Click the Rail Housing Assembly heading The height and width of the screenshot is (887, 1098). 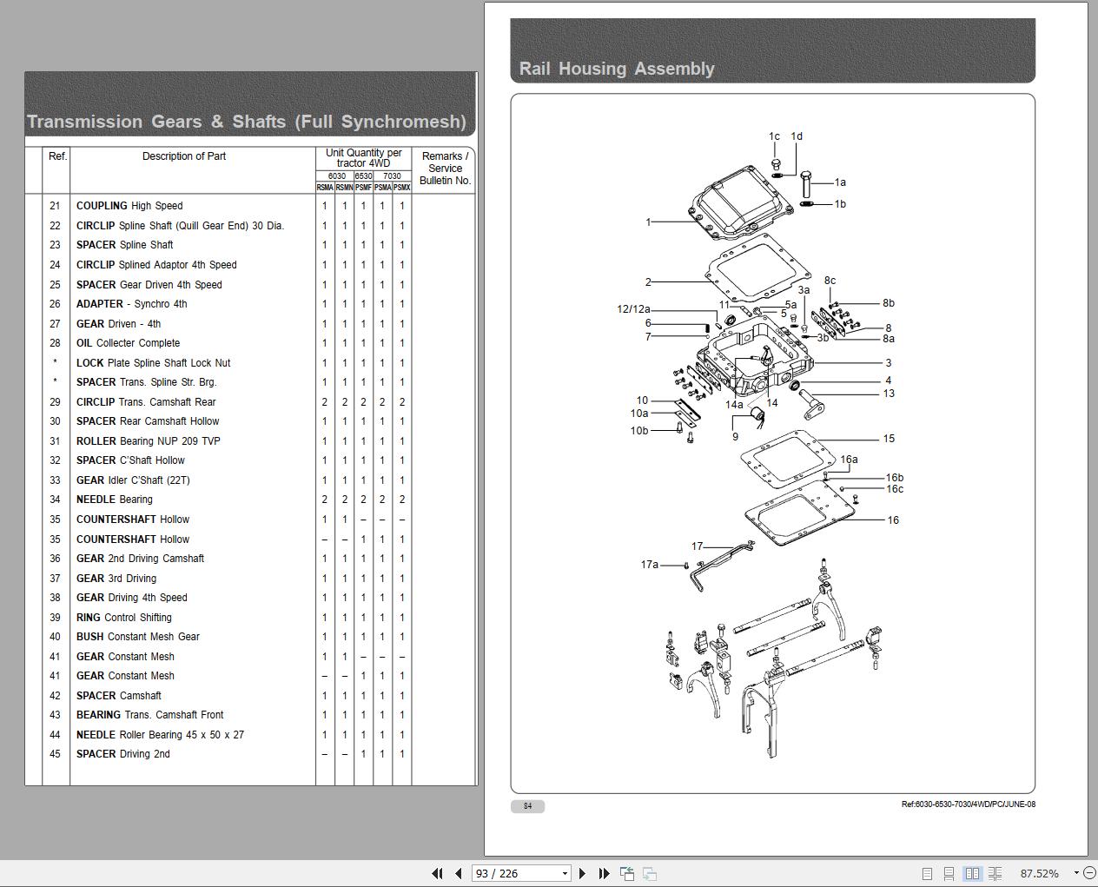tap(617, 69)
